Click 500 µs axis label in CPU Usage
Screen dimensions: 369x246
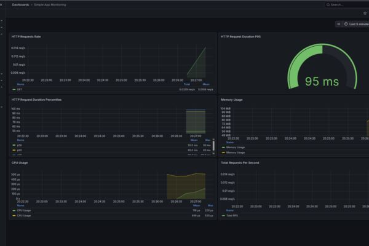point(15,175)
